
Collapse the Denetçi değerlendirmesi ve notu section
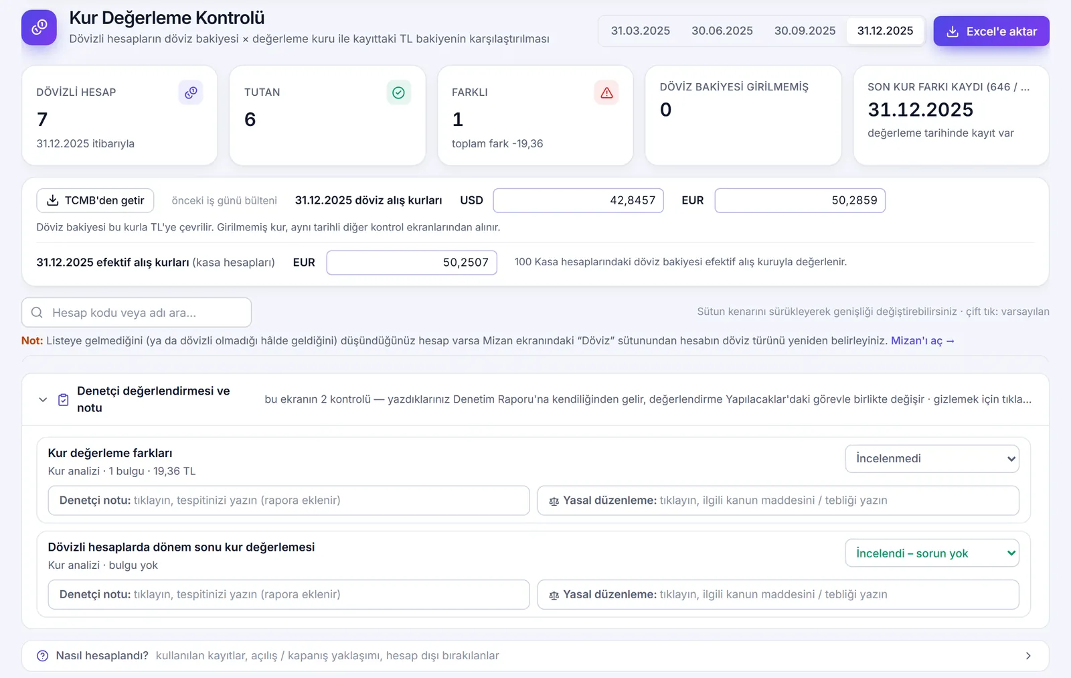tap(43, 400)
